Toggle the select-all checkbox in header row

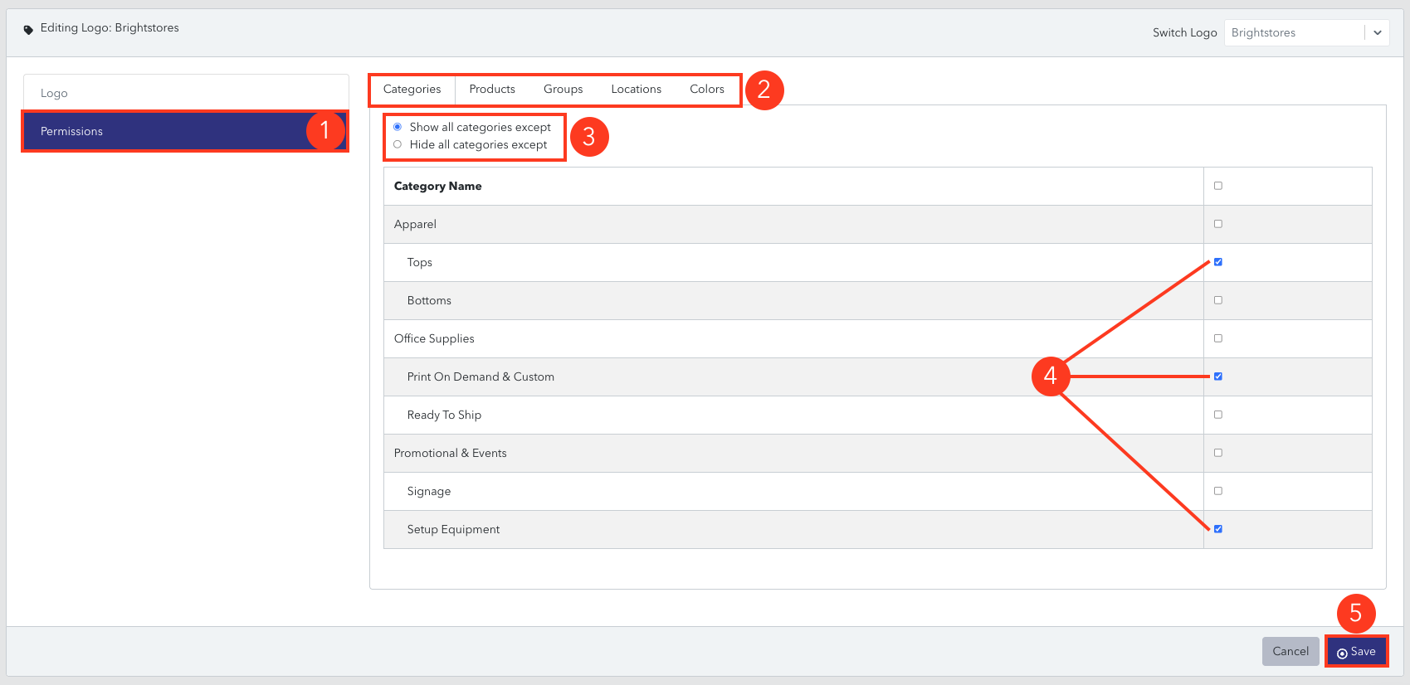click(1218, 186)
